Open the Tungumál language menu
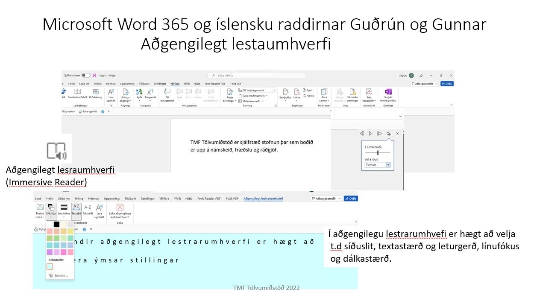 pos(150,94)
